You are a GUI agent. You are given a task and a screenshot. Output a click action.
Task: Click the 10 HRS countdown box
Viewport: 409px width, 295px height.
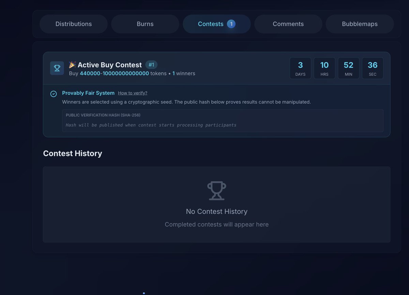[324, 68]
